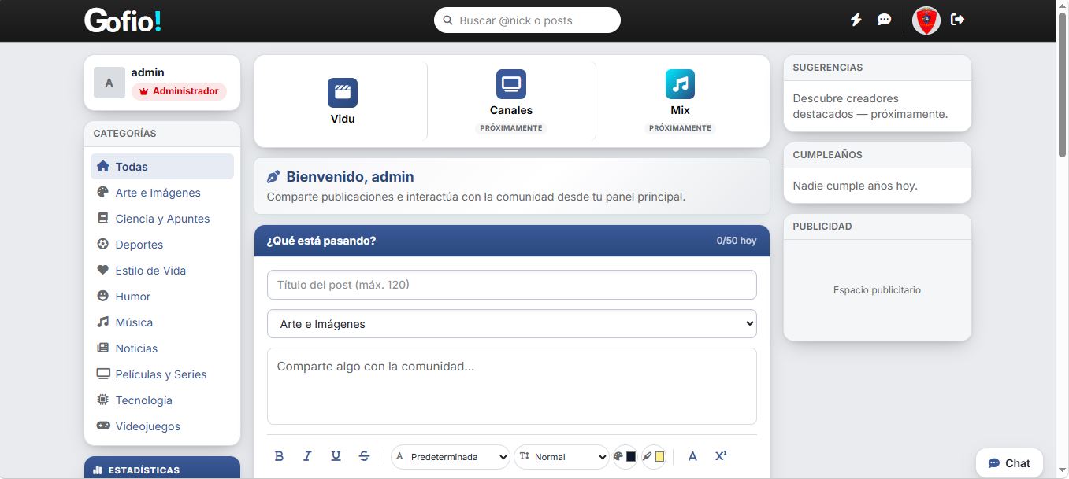Click the PRÓXIMAMENTE badge under Canales

[x=511, y=127]
